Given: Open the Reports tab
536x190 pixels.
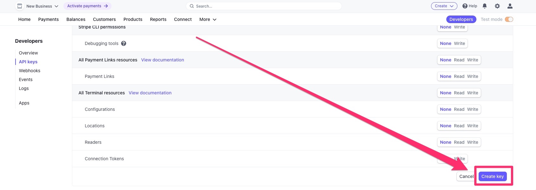Looking at the screenshot, I should point(158,19).
